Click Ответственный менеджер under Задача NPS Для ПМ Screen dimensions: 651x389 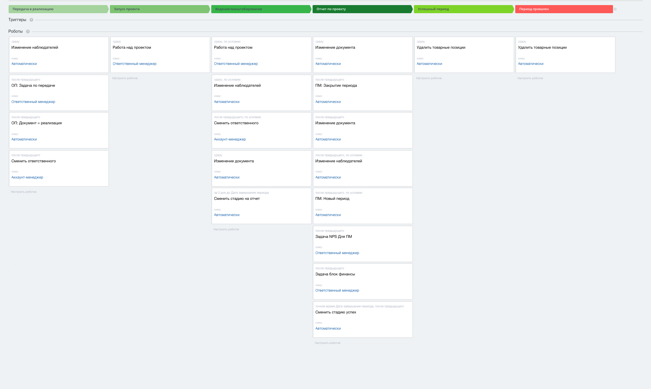(x=337, y=253)
